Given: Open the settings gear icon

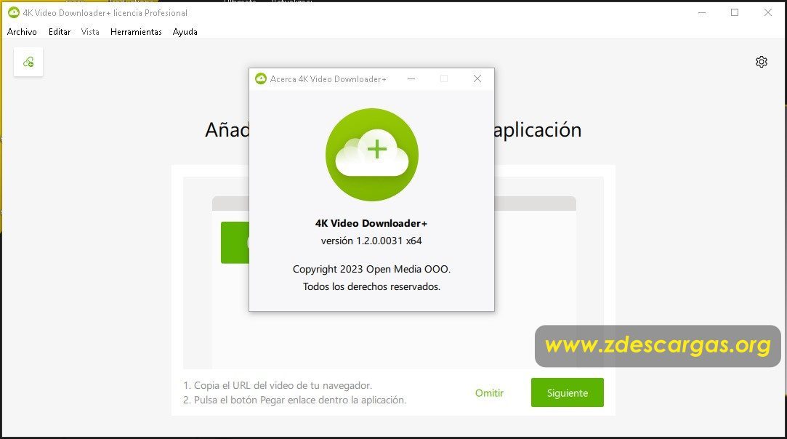Looking at the screenshot, I should pos(762,62).
